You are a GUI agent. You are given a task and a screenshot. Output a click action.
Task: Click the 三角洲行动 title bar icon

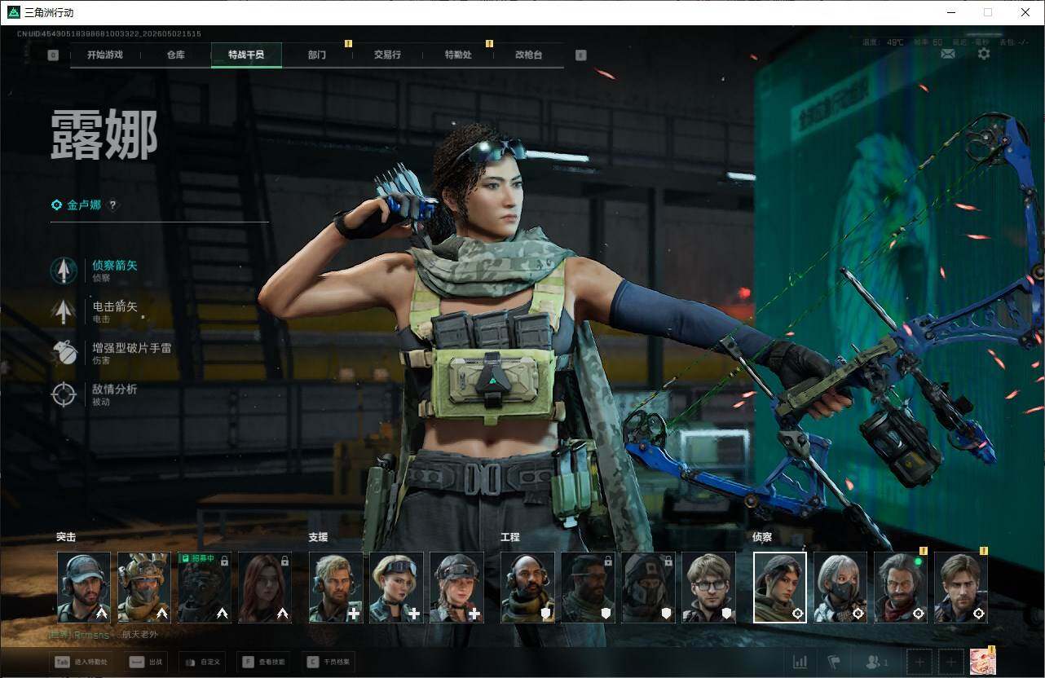click(x=13, y=12)
